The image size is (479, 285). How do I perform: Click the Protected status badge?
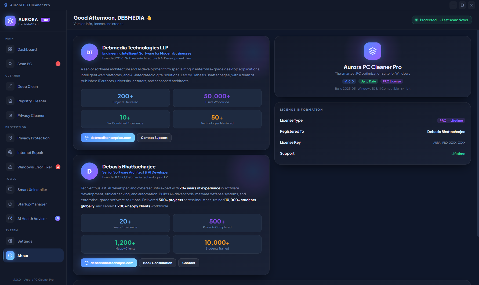[442, 20]
